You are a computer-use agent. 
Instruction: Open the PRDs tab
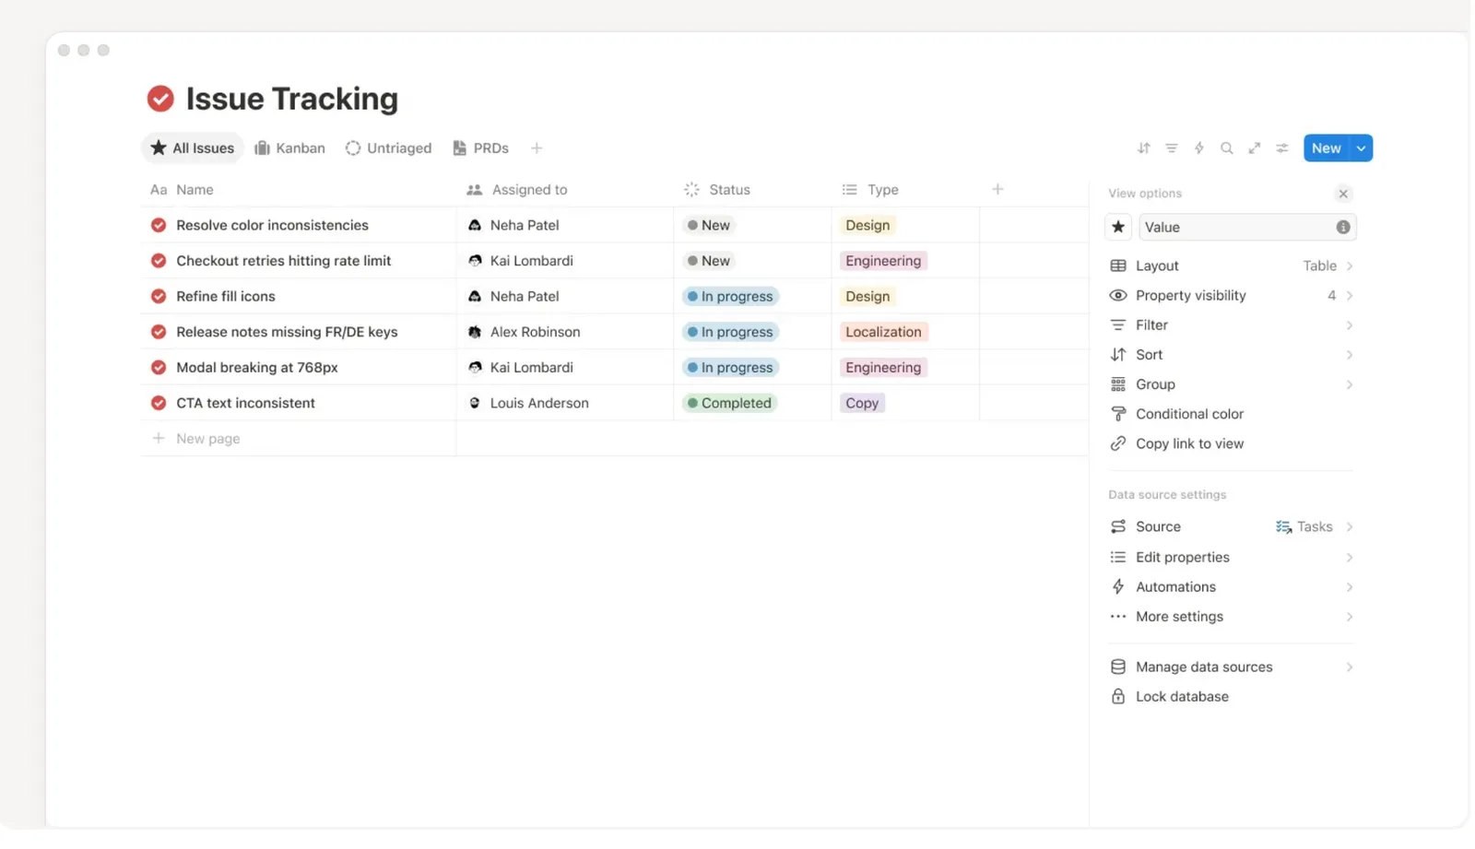pyautogui.click(x=481, y=148)
